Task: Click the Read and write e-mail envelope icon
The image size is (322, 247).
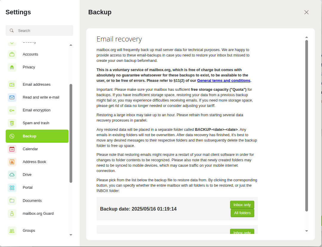Action: tap(12, 97)
